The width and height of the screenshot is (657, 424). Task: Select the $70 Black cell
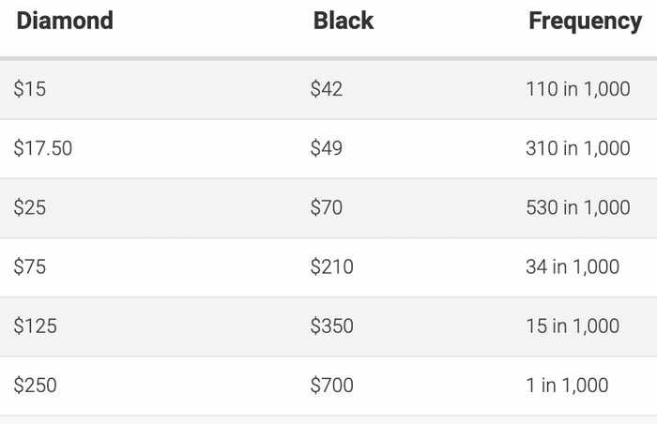[x=327, y=207]
